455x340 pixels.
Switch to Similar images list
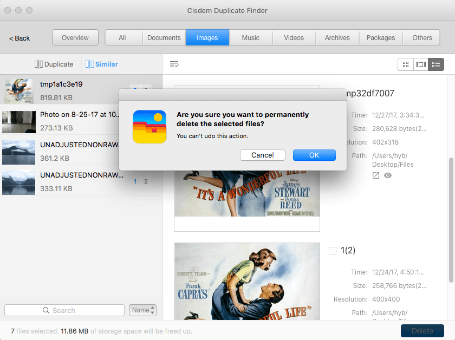102,64
